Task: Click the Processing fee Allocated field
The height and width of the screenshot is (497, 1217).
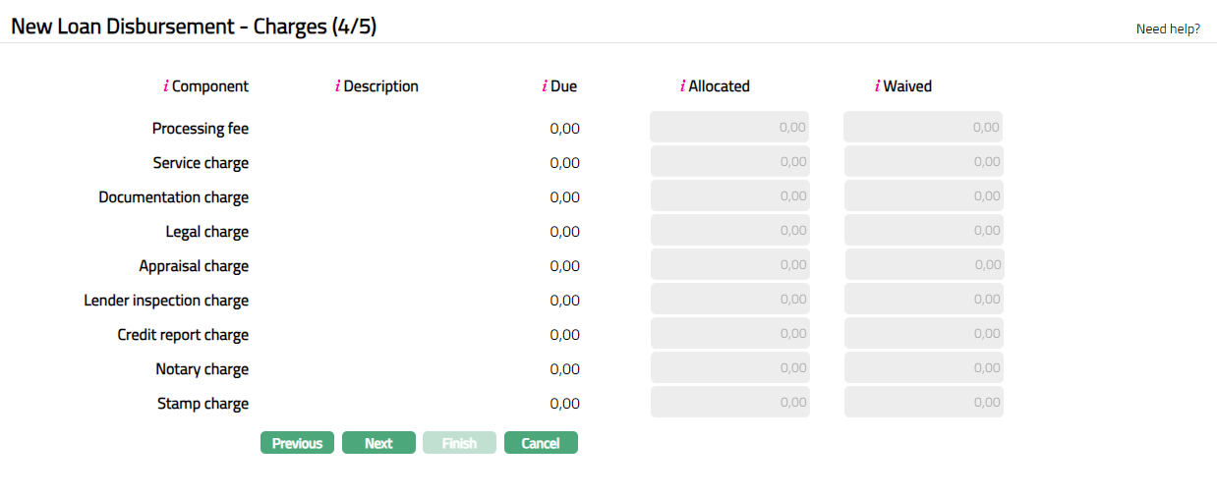Action: click(x=729, y=127)
